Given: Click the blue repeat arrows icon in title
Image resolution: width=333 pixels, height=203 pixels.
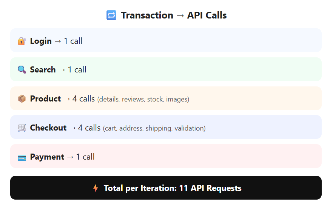Looking at the screenshot, I should [x=111, y=15].
